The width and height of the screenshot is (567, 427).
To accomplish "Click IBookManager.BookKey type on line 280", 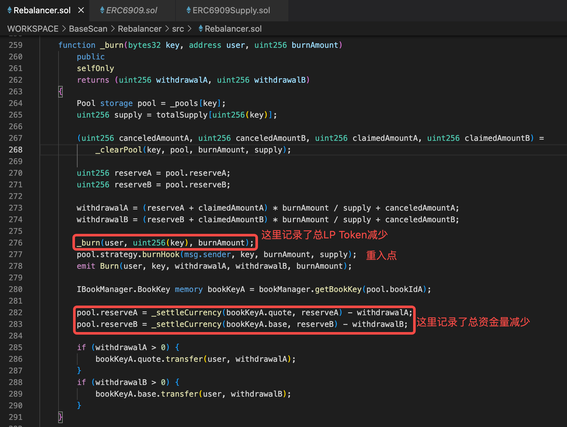I will point(123,289).
